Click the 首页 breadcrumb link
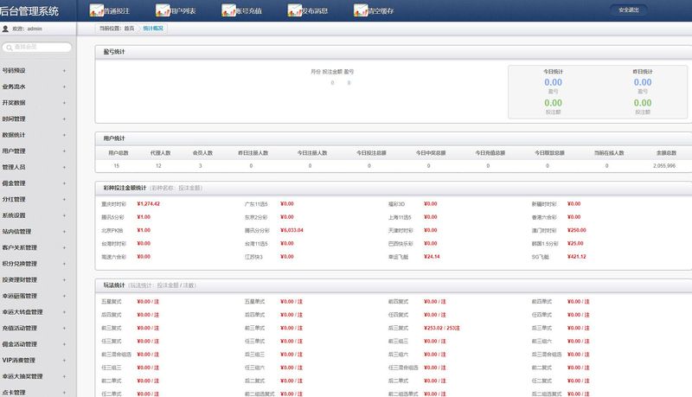 click(x=129, y=29)
